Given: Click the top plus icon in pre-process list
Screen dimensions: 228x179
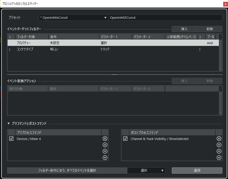Looking at the screenshot, I should [x=105, y=145].
